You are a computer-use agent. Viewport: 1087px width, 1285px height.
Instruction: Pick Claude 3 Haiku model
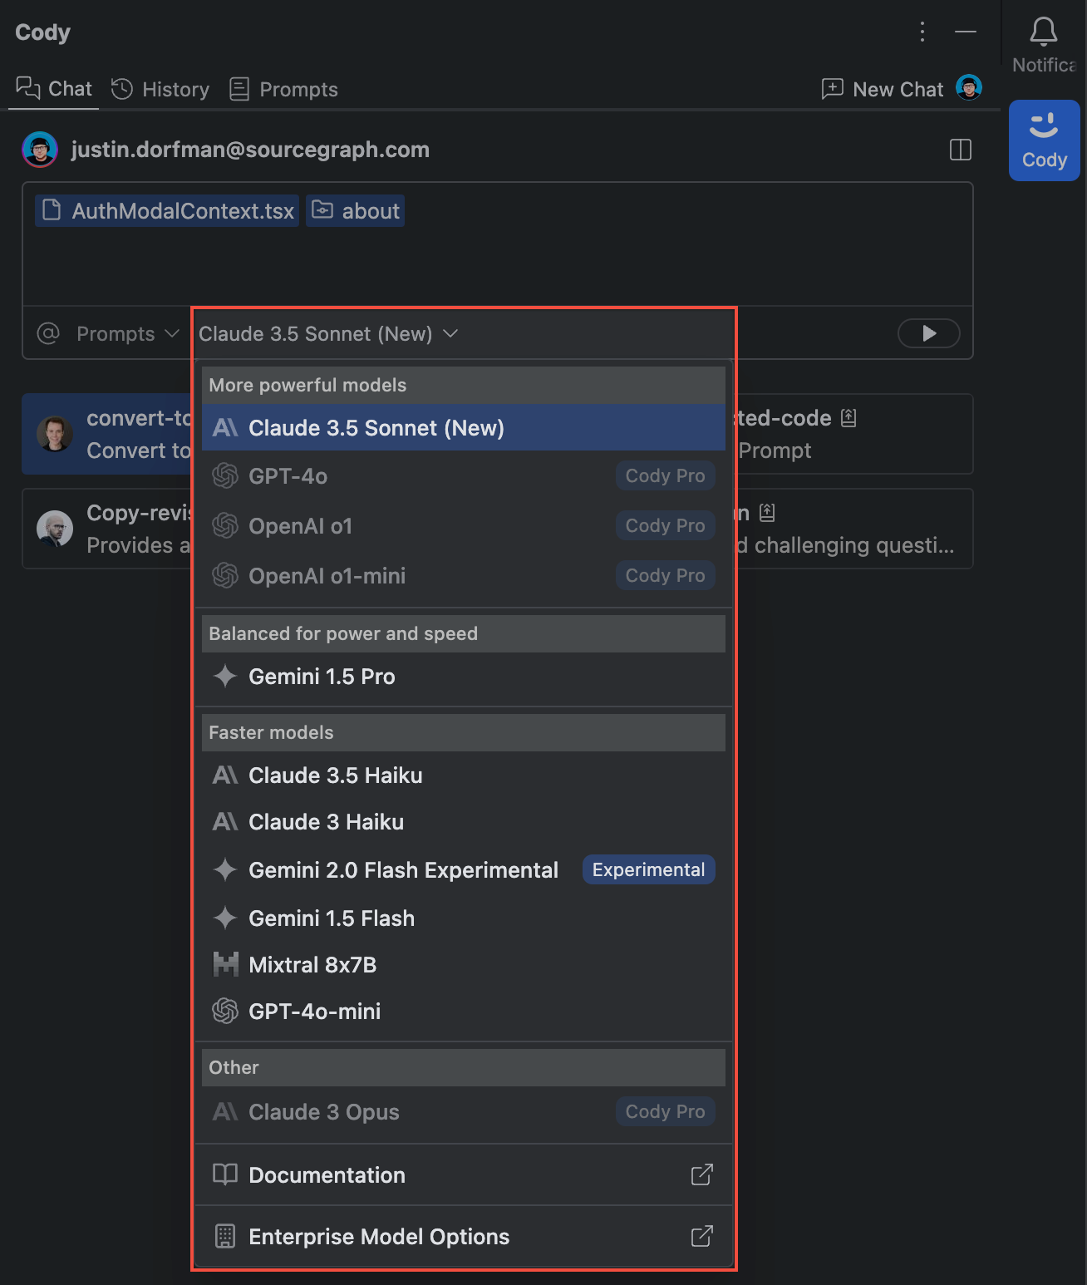464,821
